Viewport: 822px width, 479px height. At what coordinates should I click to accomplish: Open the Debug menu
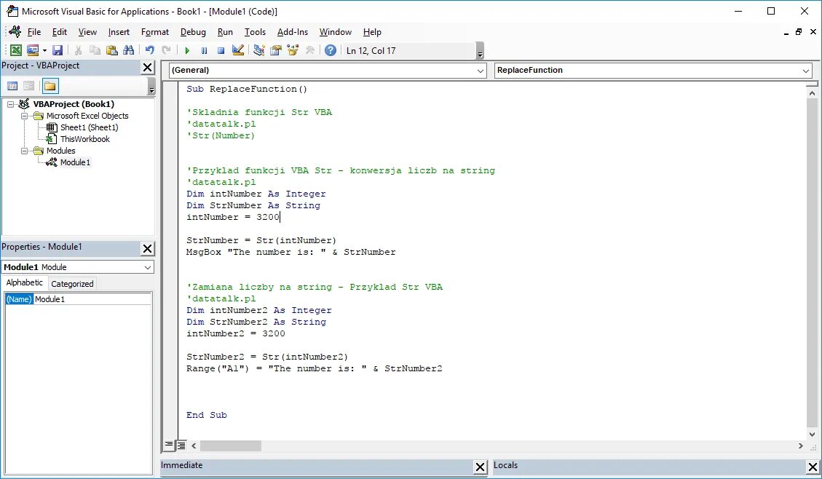tap(193, 32)
